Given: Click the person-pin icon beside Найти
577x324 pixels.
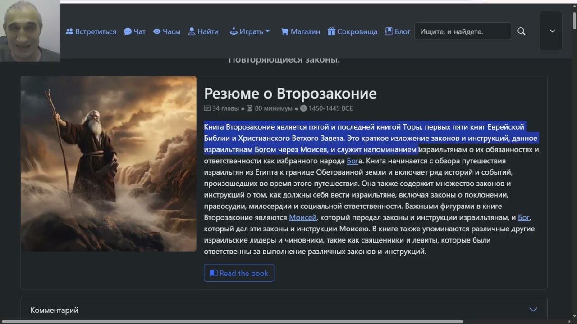Looking at the screenshot, I should tap(192, 31).
